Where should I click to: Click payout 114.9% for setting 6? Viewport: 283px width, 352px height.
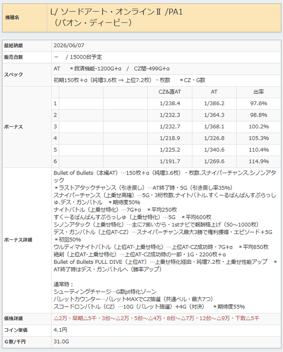point(258,161)
